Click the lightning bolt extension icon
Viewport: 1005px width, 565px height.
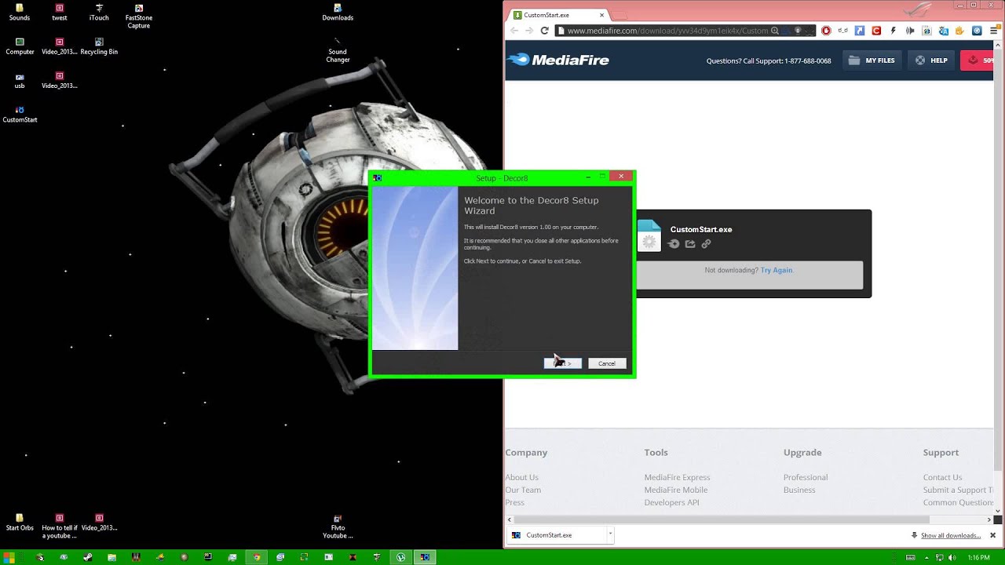pyautogui.click(x=893, y=31)
